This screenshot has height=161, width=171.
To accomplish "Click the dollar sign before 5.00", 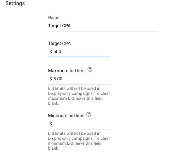I will click(51, 79).
